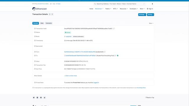Click the search input field

119,4
